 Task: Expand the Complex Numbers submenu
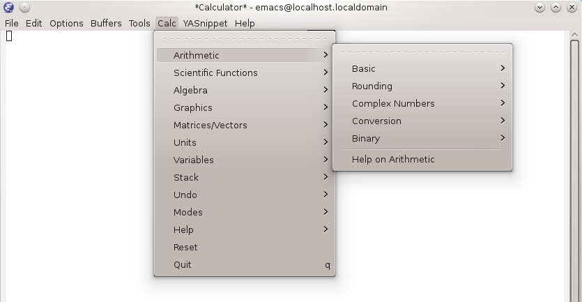(392, 103)
